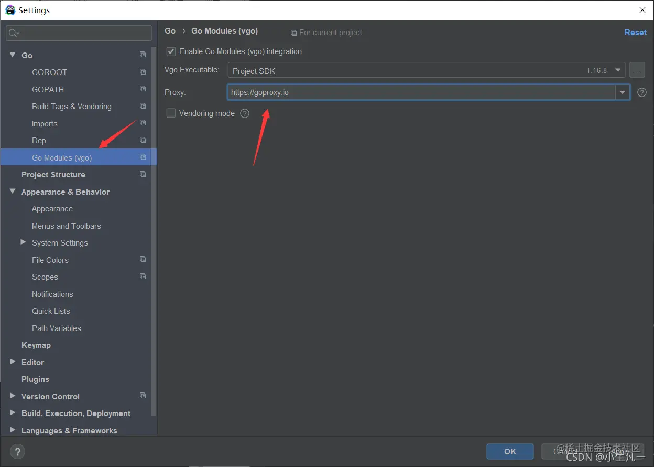Click the Proxy URL input field

point(421,92)
